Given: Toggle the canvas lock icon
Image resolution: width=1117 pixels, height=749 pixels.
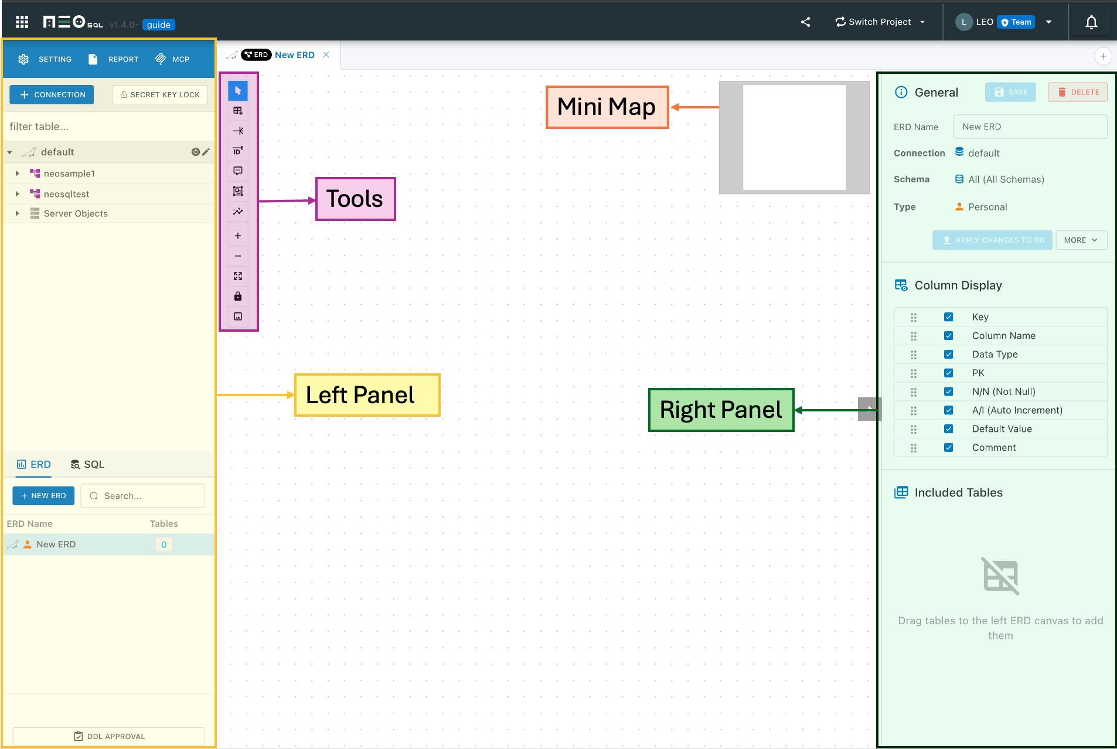Looking at the screenshot, I should coord(238,297).
